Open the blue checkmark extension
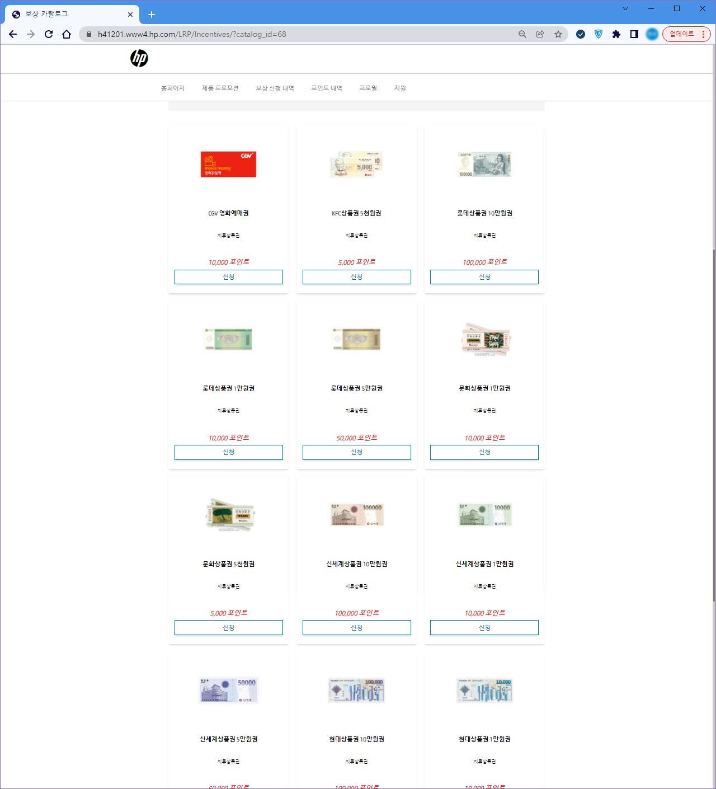Image resolution: width=716 pixels, height=789 pixels. [581, 34]
